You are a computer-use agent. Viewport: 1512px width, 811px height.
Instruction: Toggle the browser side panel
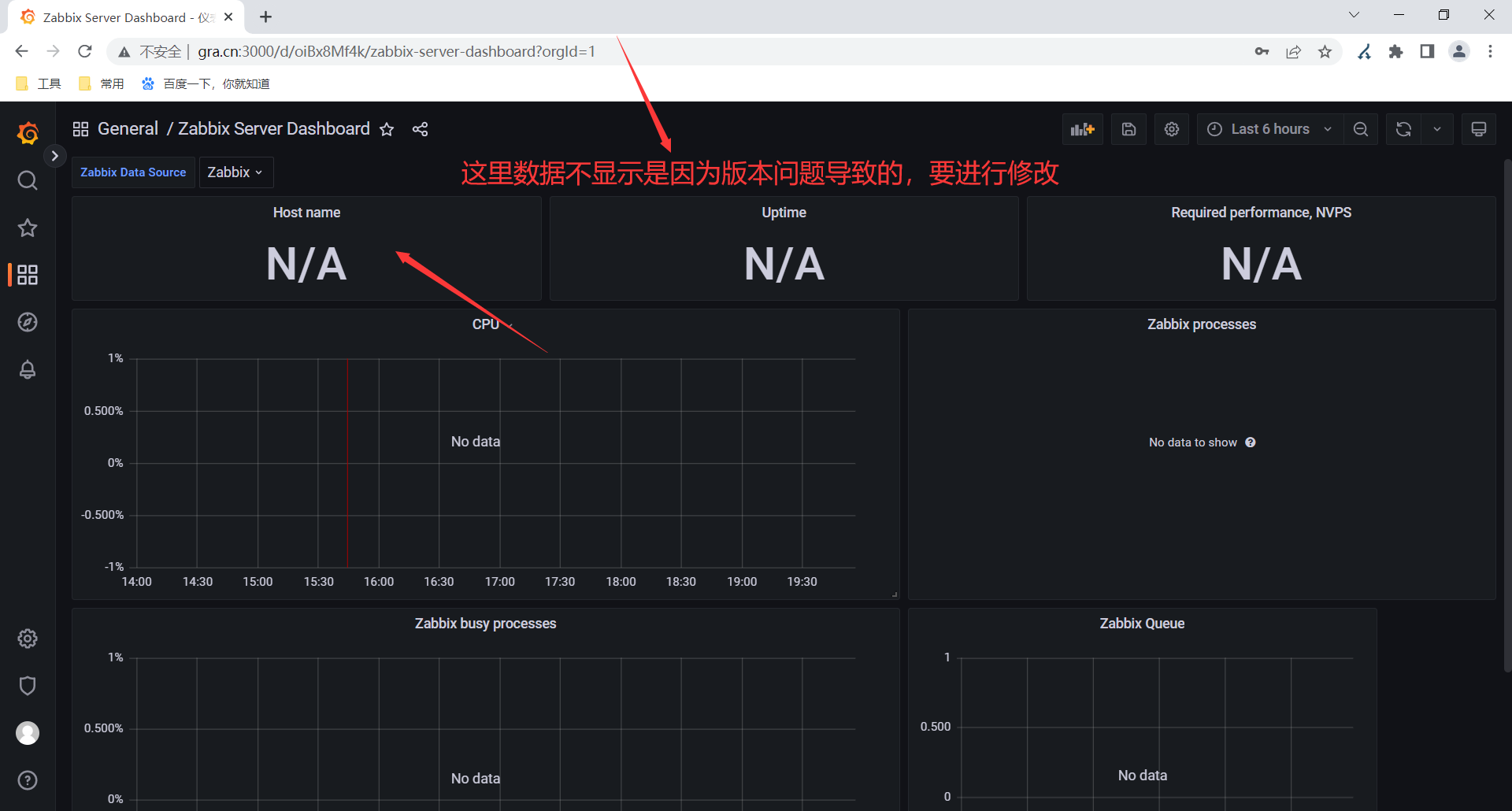[x=1427, y=52]
